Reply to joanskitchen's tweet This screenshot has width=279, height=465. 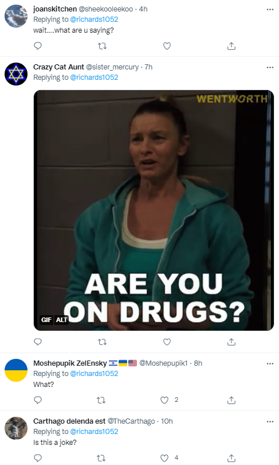pos(38,46)
